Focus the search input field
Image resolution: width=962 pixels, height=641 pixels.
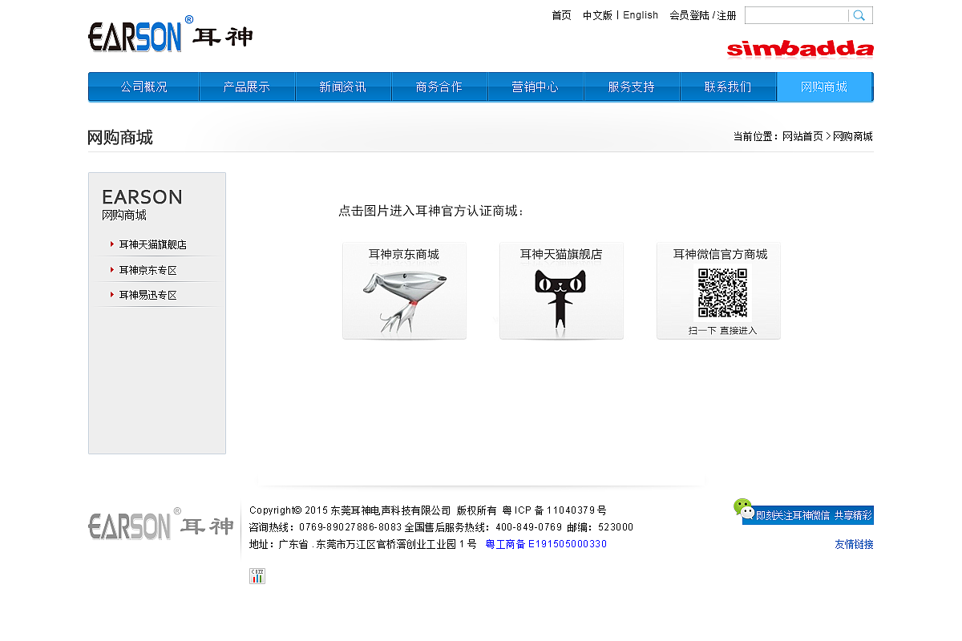797,15
